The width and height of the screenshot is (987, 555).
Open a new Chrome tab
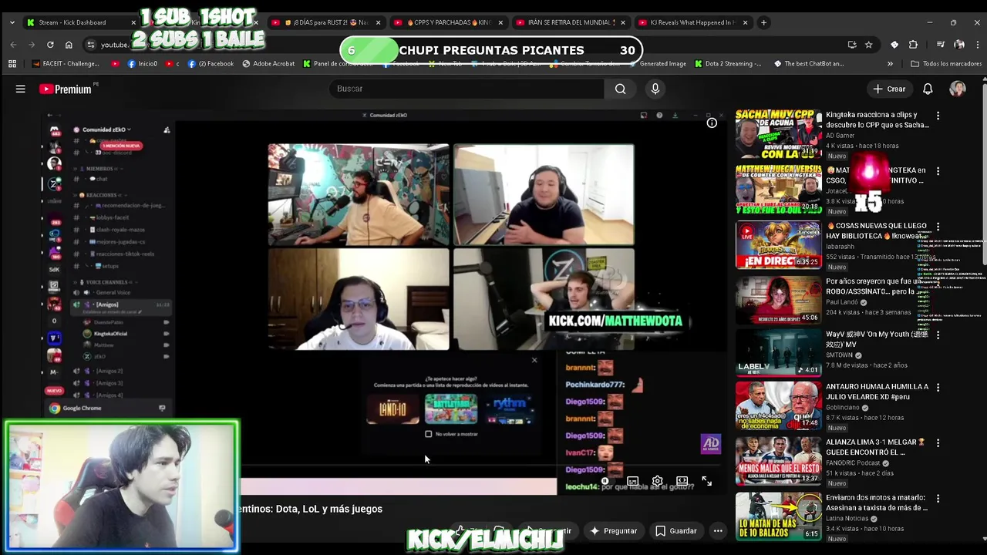763,22
